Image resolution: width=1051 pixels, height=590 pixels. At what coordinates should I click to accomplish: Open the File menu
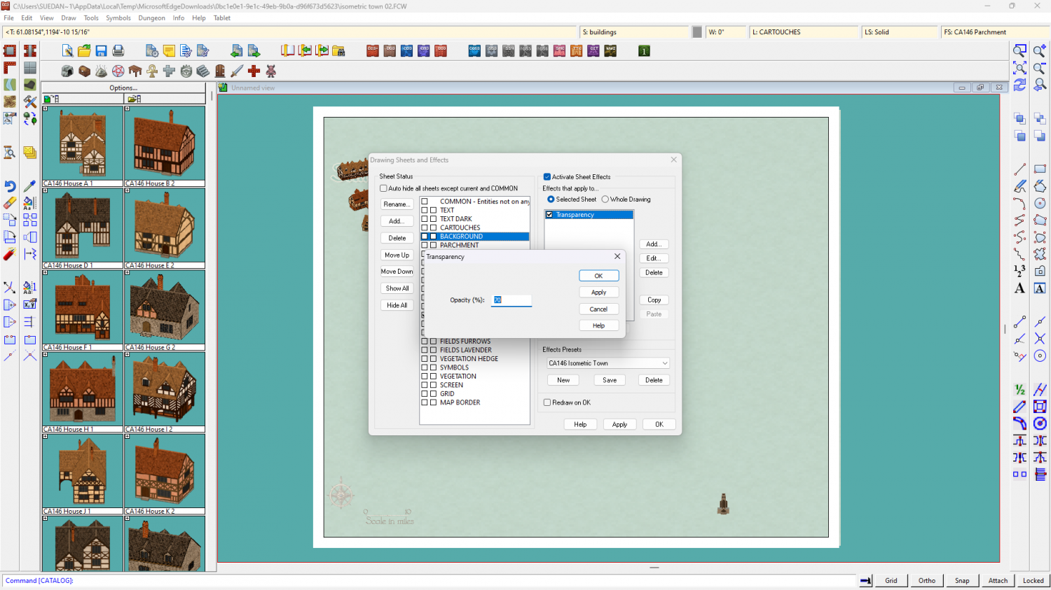pyautogui.click(x=9, y=18)
